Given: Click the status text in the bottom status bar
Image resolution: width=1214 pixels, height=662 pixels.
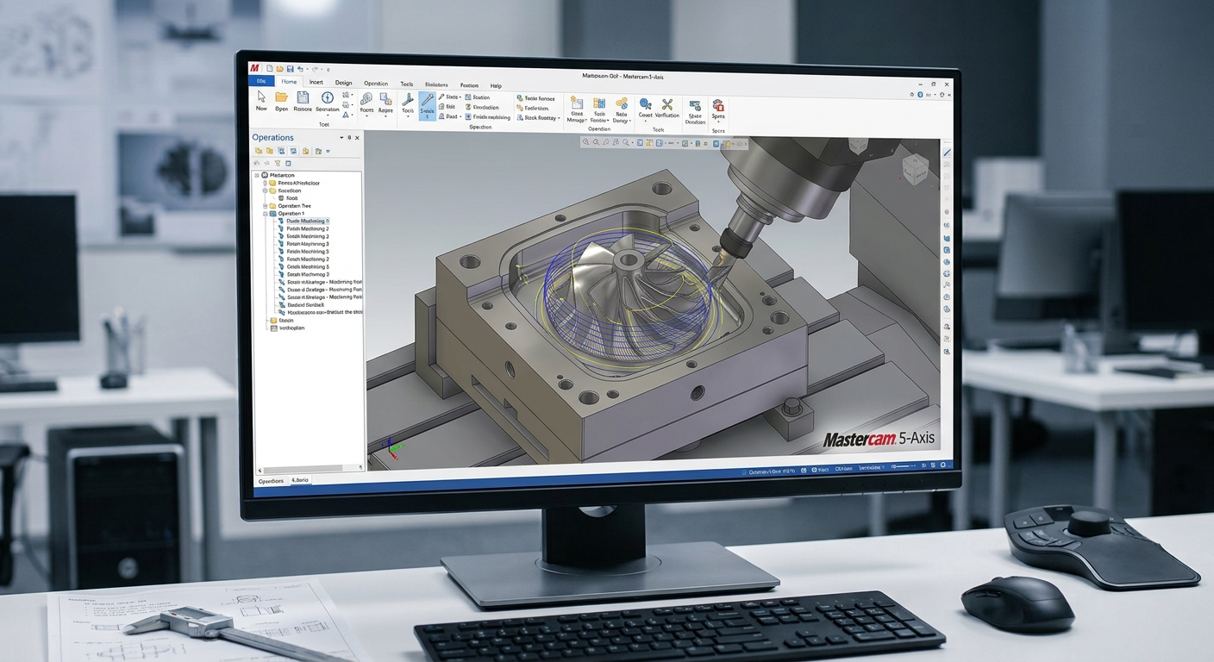Looking at the screenshot, I should (773, 472).
